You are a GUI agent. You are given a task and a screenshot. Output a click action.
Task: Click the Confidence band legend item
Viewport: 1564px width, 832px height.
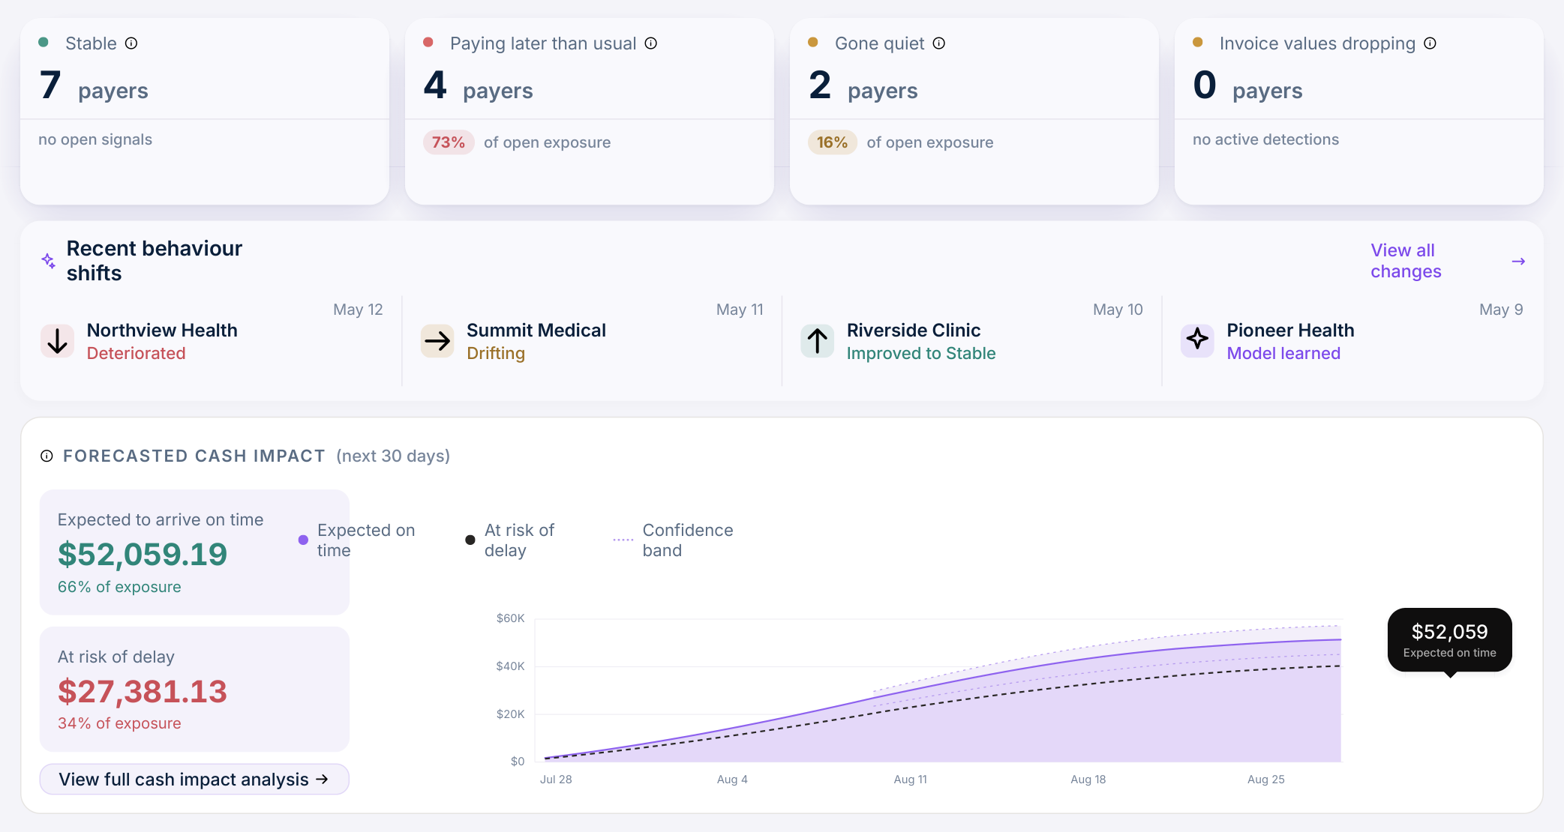coord(673,540)
